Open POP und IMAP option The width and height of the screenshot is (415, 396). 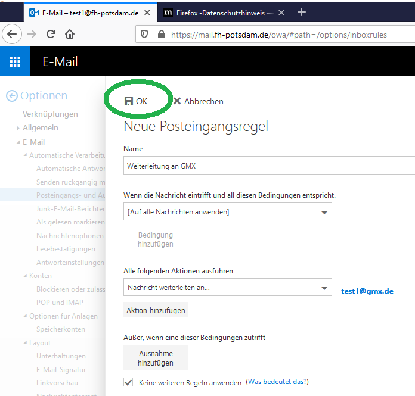pos(60,303)
